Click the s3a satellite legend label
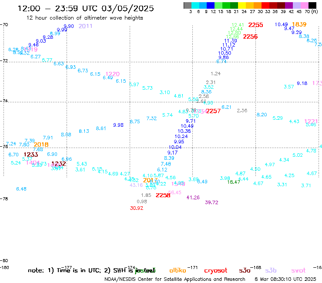Screen dimensions: 322x283 245,270
